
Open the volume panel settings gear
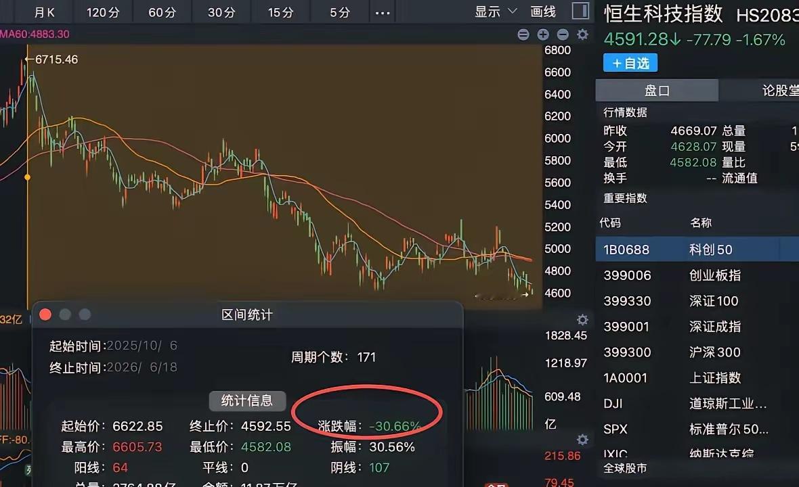tap(582, 319)
